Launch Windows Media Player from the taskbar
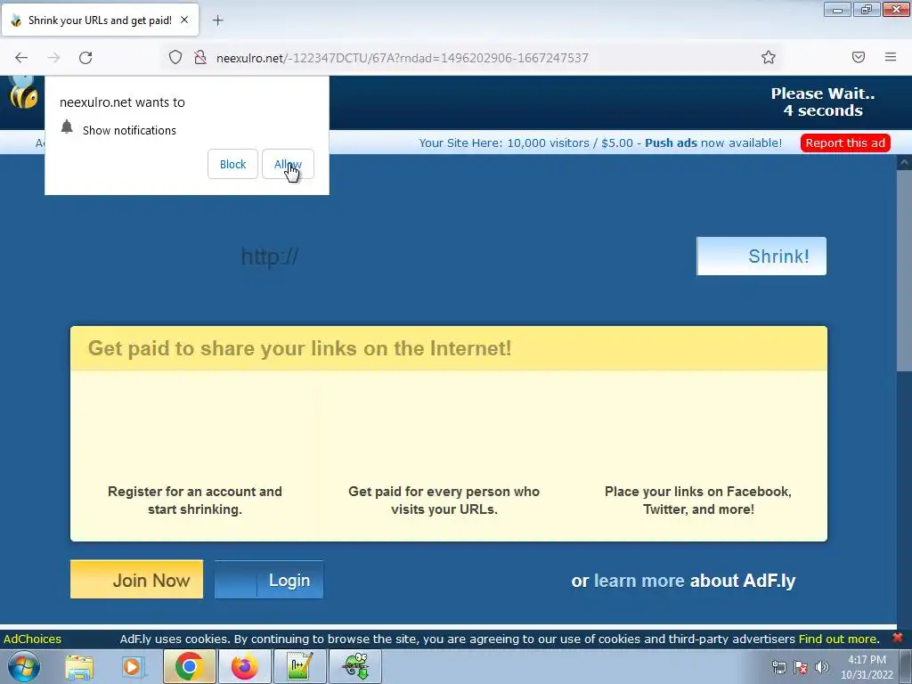 [x=134, y=666]
